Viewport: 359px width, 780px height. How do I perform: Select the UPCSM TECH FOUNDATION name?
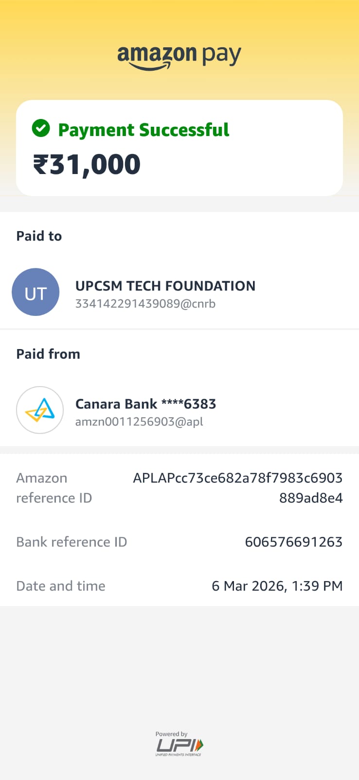(165, 286)
